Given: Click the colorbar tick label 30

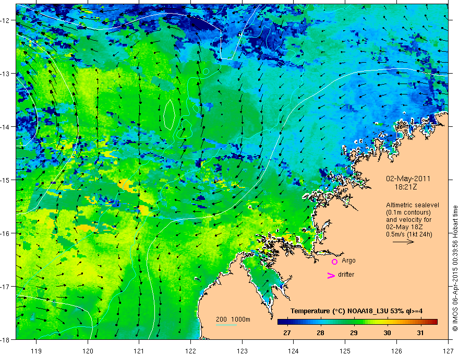Looking at the screenshot, I should point(387,333).
